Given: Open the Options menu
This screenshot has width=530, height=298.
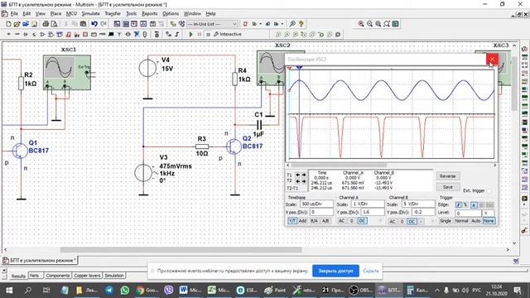Looking at the screenshot, I should (x=171, y=13).
